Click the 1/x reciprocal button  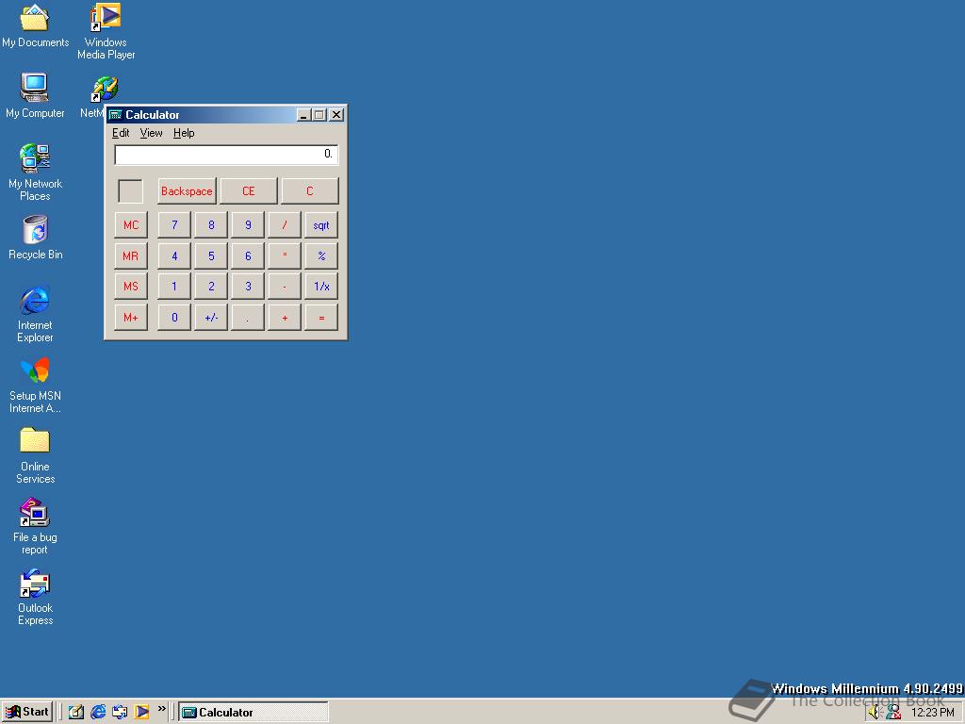pyautogui.click(x=321, y=287)
